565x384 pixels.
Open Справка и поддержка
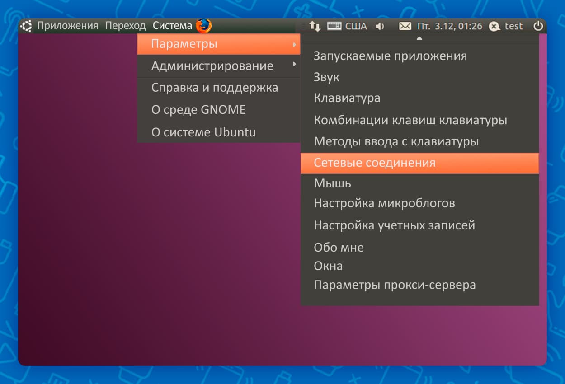tap(214, 88)
